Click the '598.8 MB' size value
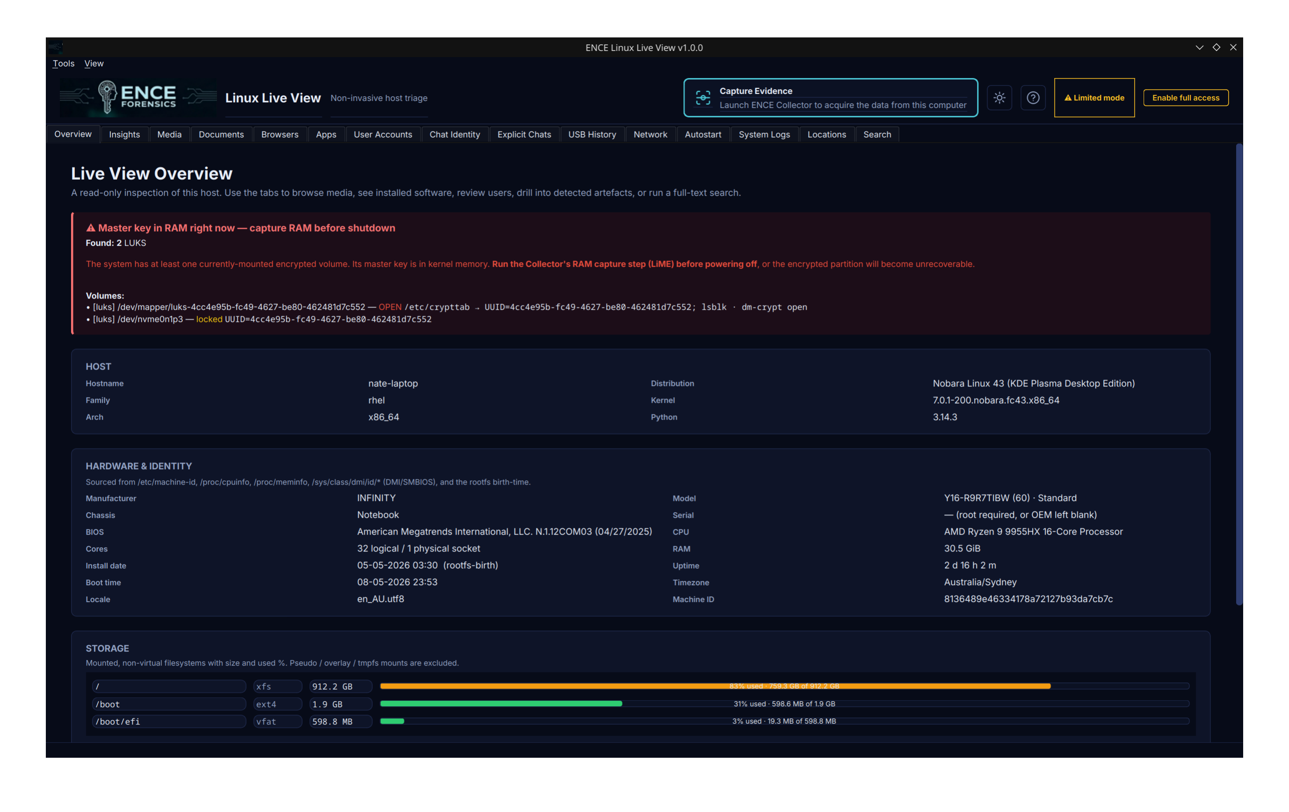 pyautogui.click(x=340, y=722)
